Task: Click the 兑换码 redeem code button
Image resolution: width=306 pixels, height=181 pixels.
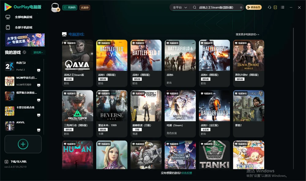Action: coord(70,8)
